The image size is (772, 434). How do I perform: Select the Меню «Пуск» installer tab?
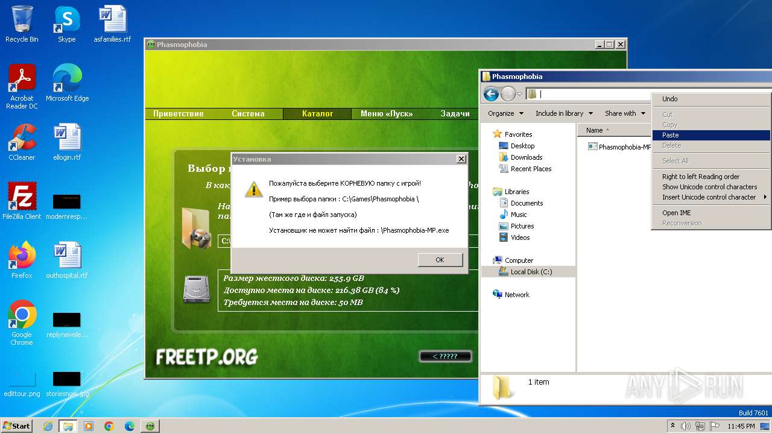[387, 113]
